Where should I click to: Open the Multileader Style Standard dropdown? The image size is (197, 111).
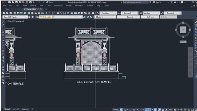[x=173, y=13]
